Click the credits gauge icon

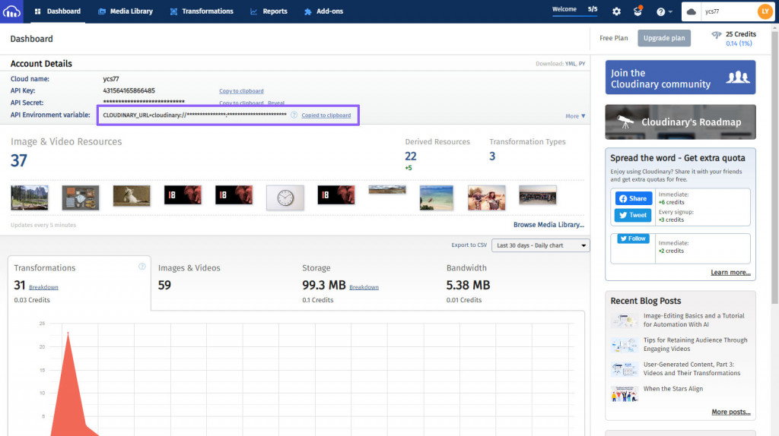pos(717,35)
